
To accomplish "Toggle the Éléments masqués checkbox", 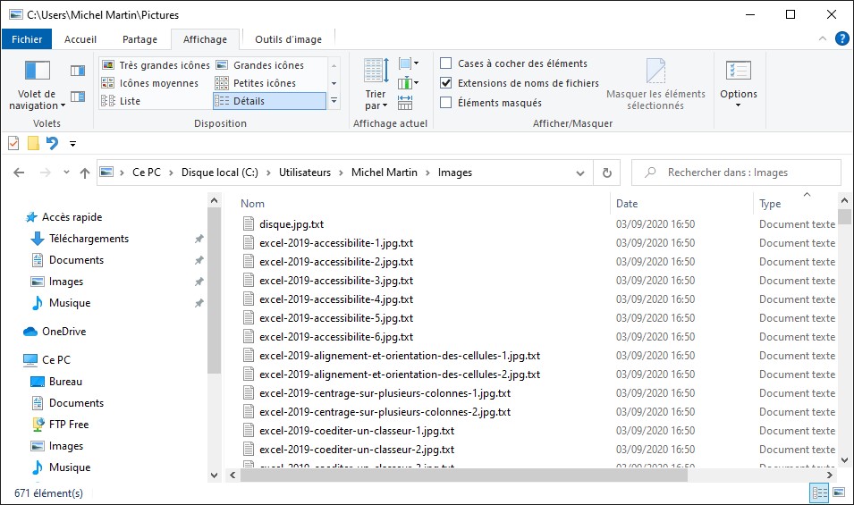I will point(446,103).
